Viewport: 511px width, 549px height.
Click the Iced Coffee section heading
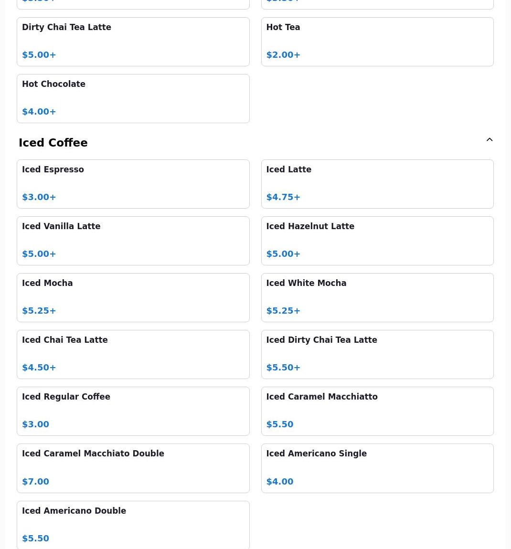(x=53, y=143)
